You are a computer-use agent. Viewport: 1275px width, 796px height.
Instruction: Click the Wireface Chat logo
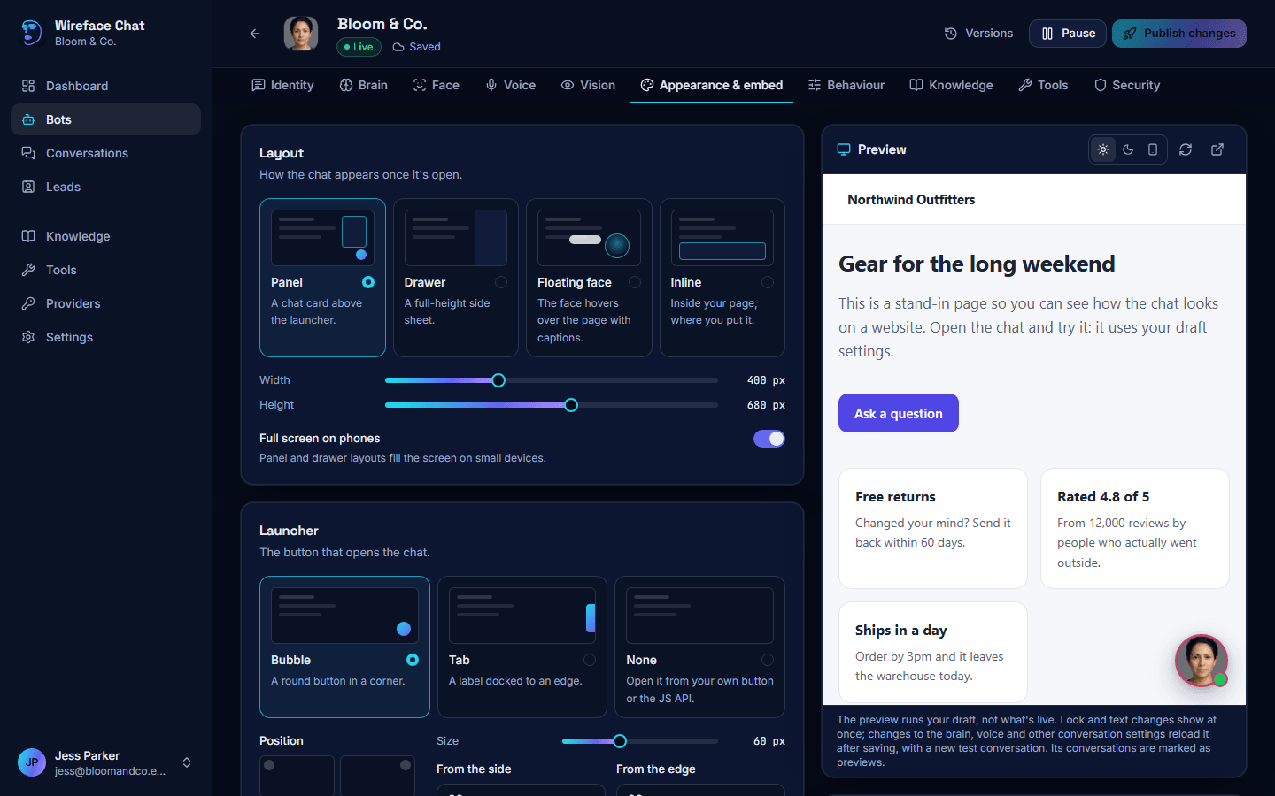32,33
